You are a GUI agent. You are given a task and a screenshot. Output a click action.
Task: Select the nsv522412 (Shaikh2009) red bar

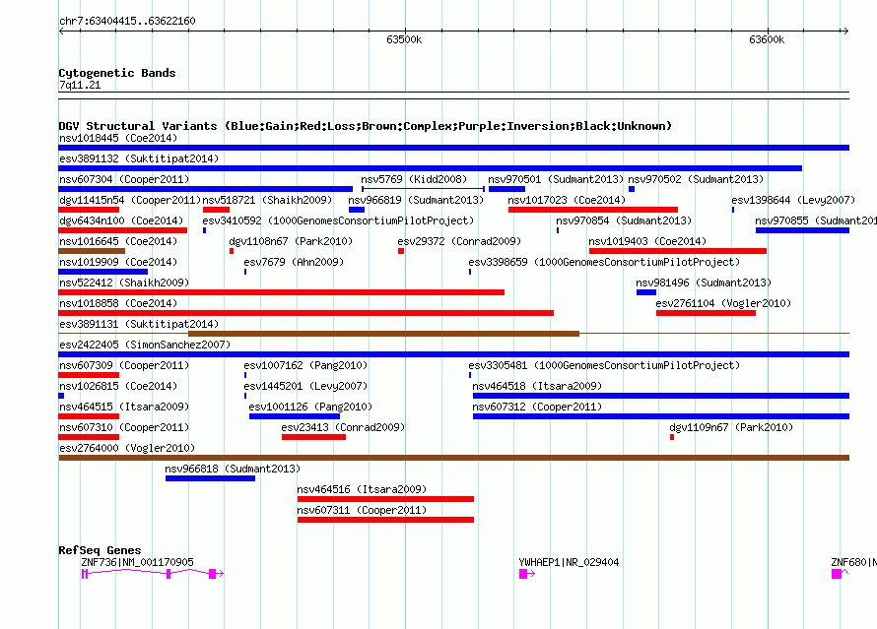click(282, 292)
